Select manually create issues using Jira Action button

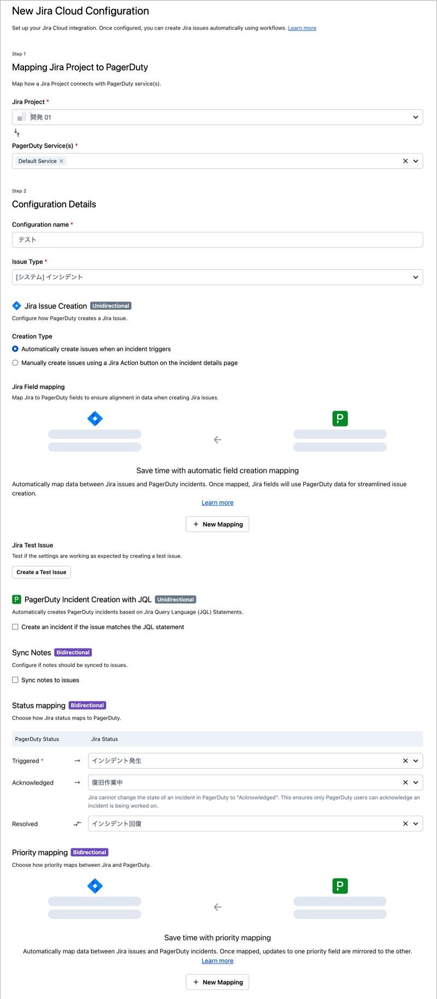click(15, 363)
